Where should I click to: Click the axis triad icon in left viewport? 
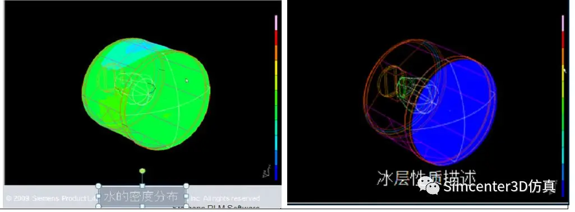(266, 171)
